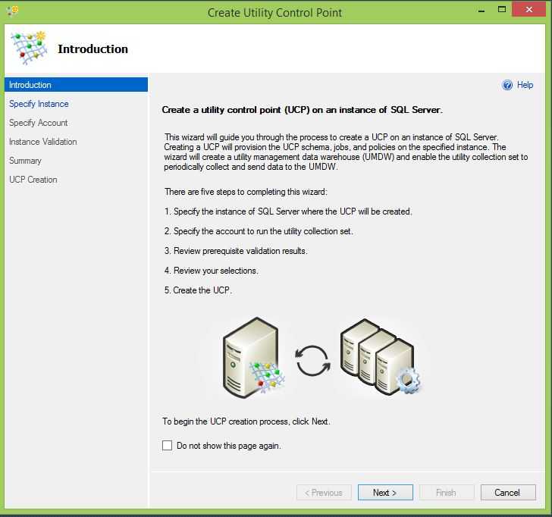
Task: Click the wizard icon in the title bar
Action: [13, 11]
